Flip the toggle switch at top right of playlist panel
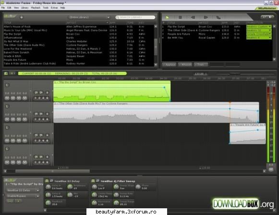Screen dimensions: 279x215 click(x=267, y=17)
